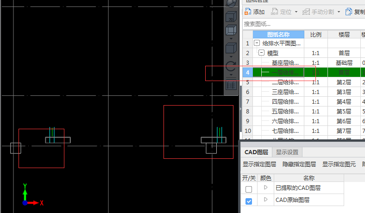Focus the 搜索图纸 search field
This screenshot has height=213, width=365.
click(x=304, y=24)
